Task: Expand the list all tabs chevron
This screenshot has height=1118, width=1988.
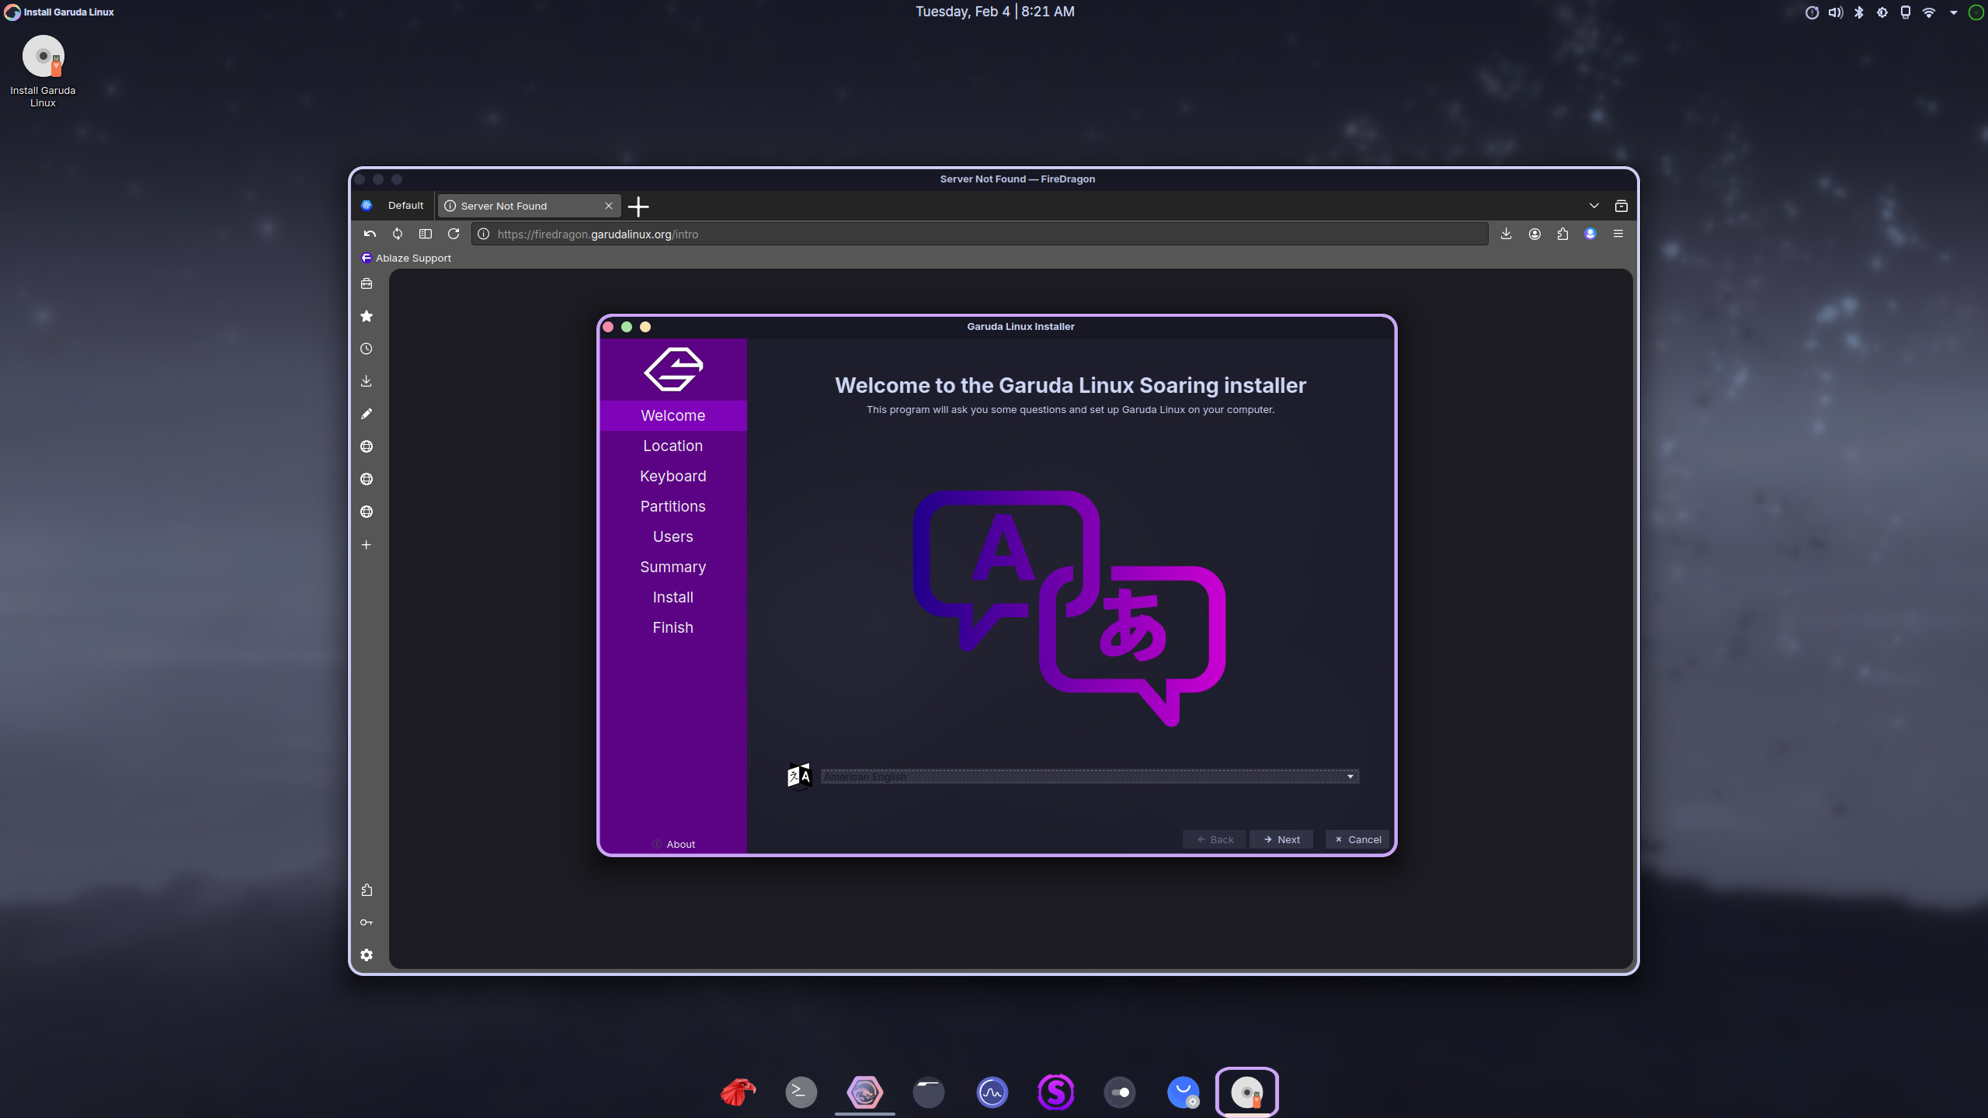Action: coord(1594,206)
